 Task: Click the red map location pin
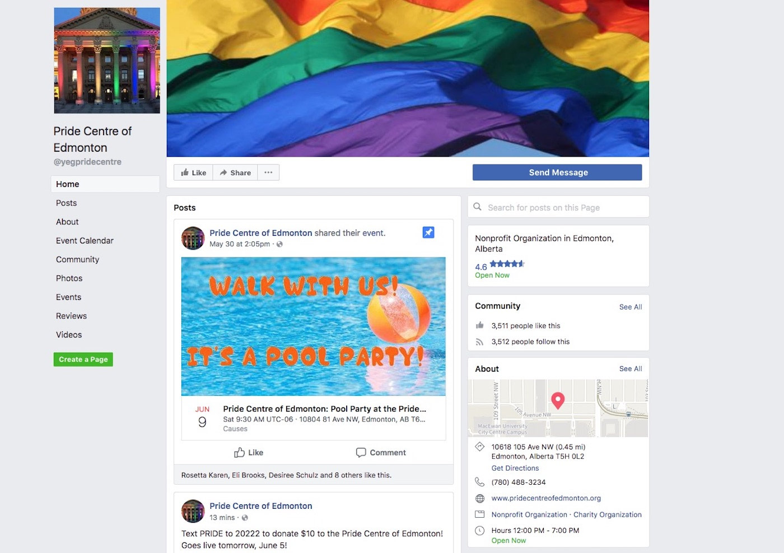[558, 400]
